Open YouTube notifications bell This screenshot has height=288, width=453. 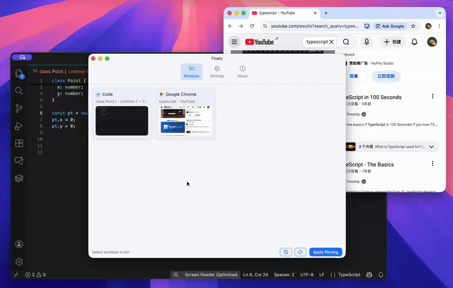click(x=414, y=42)
